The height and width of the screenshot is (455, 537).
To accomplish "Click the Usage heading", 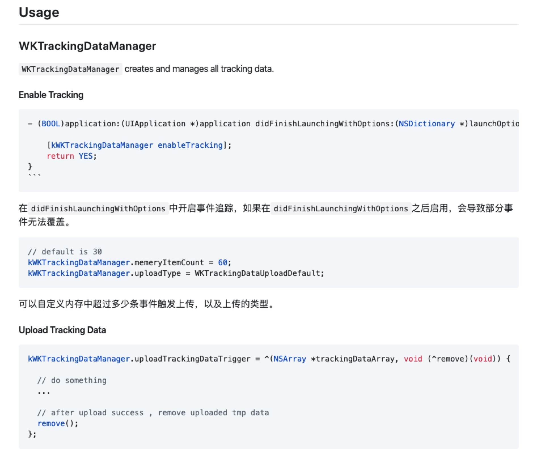I will [39, 12].
